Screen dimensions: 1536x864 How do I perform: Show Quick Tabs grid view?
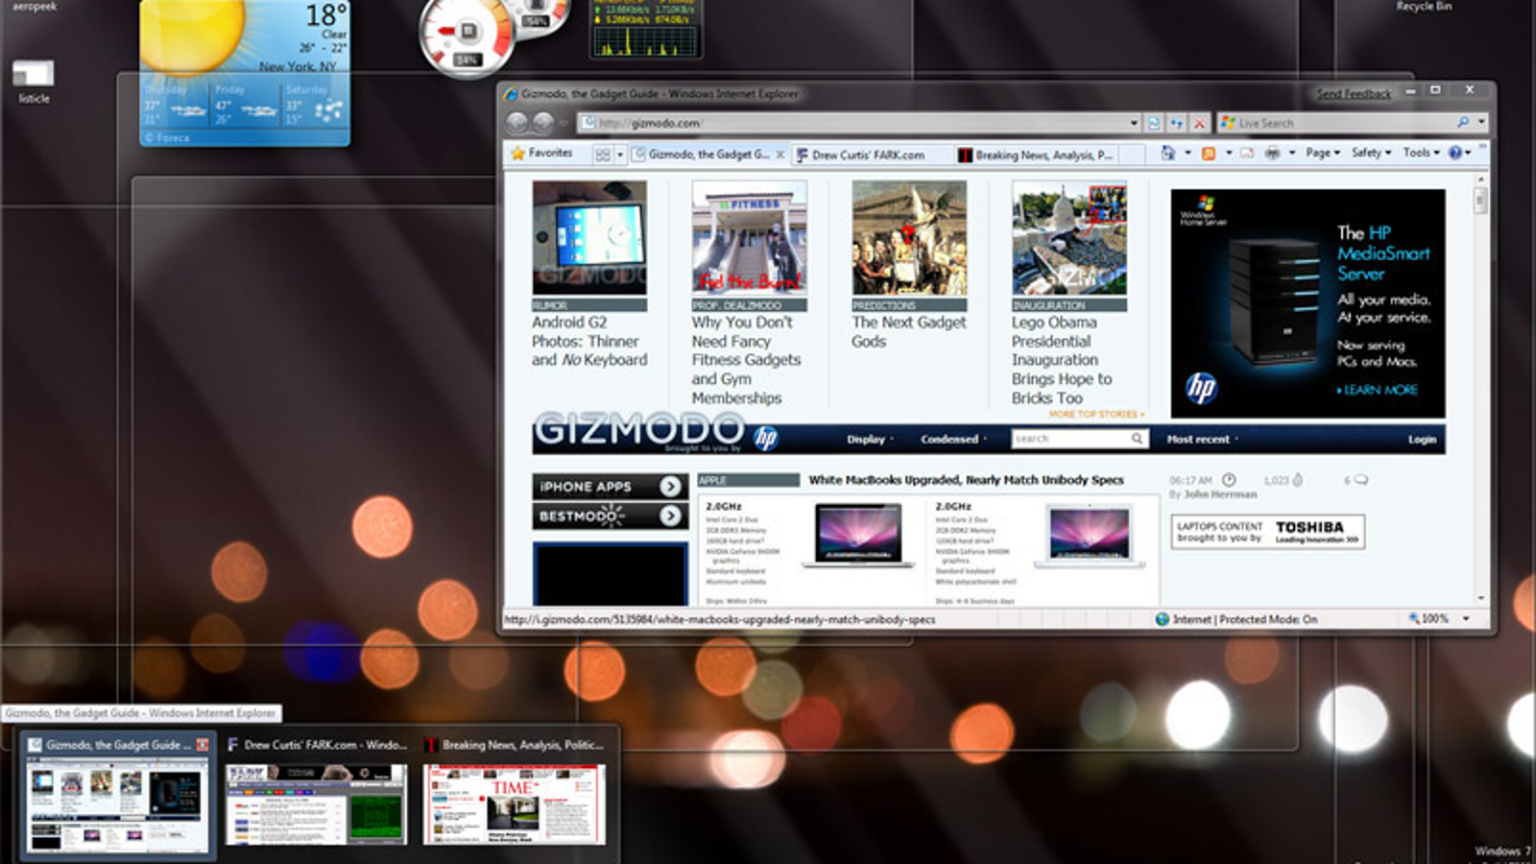pyautogui.click(x=603, y=154)
